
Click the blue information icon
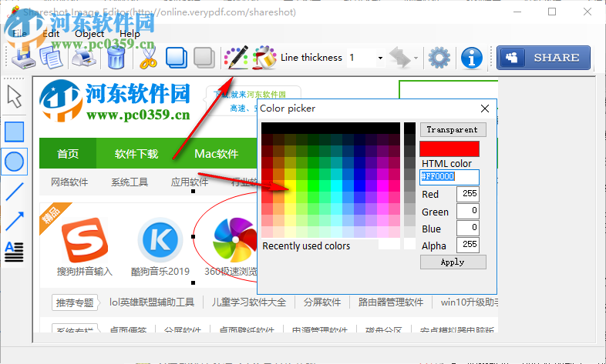point(472,58)
